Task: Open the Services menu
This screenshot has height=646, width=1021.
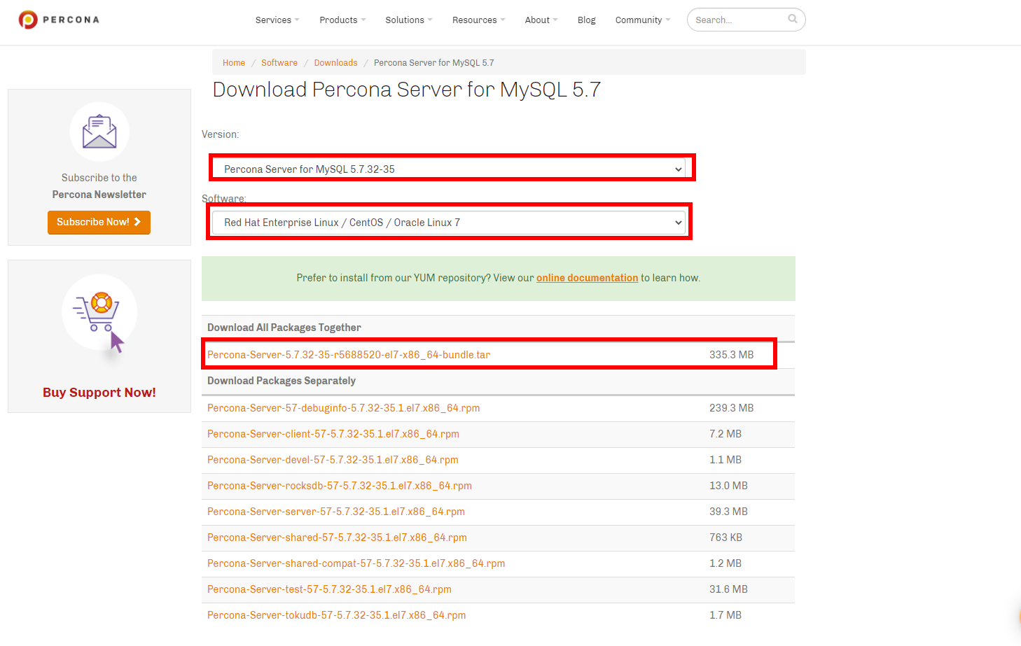Action: pos(274,20)
